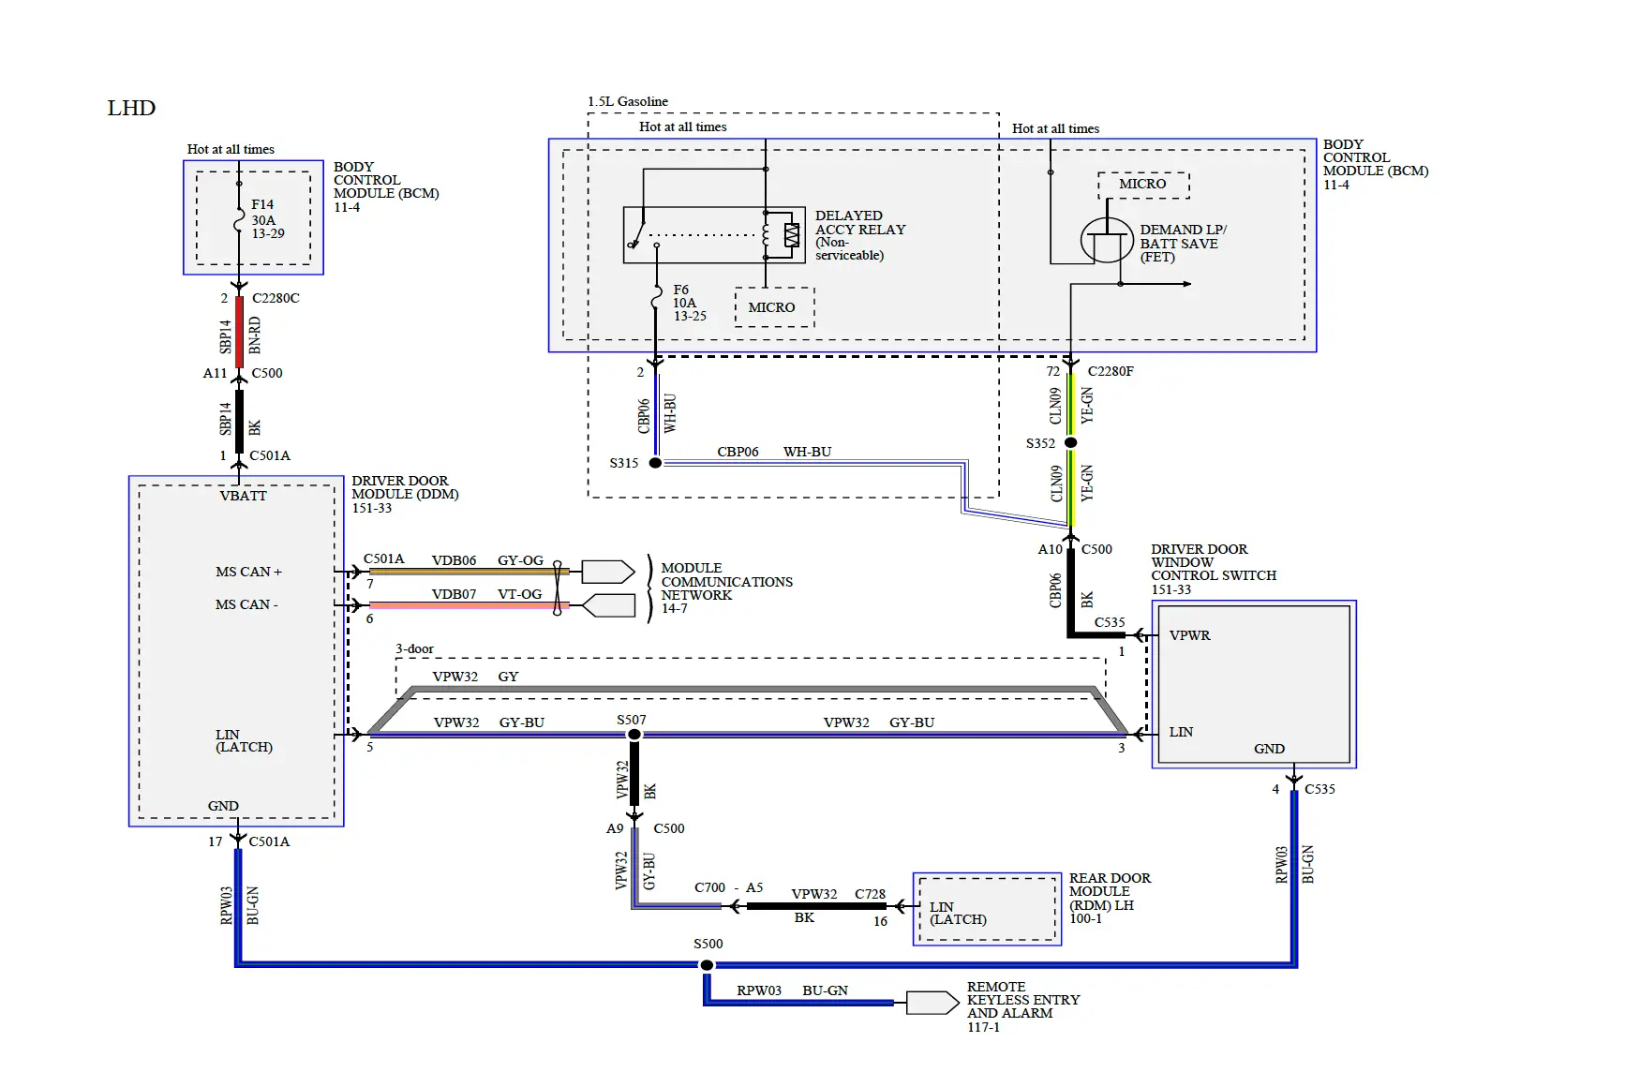
Task: Select the Demand LP/Batt Save FET symbol
Action: 1109,237
